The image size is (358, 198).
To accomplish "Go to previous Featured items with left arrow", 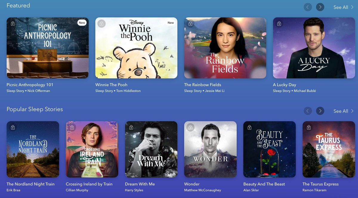I will [x=308, y=7].
